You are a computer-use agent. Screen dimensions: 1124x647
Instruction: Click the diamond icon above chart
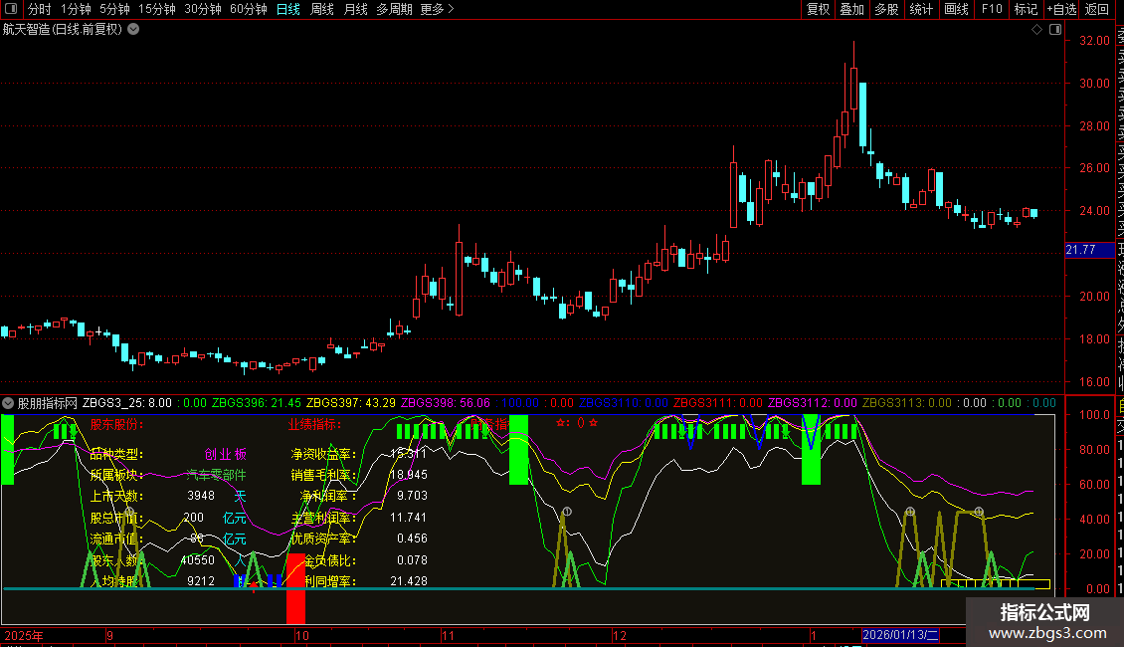point(1036,30)
